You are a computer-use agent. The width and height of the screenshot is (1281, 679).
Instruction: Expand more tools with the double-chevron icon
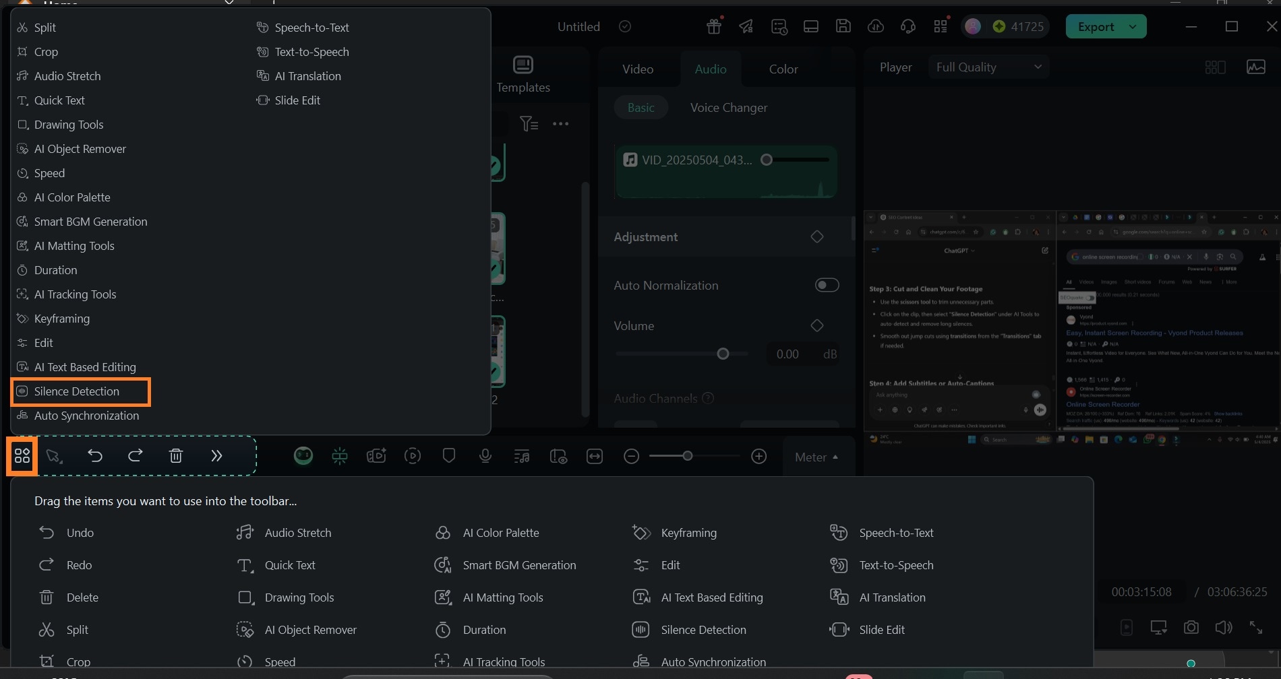216,456
